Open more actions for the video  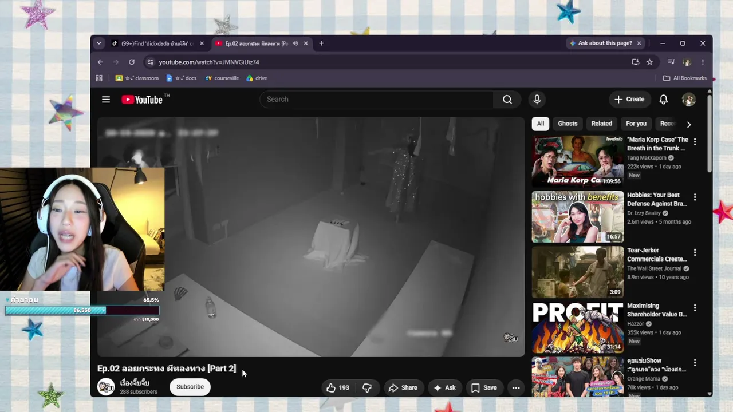point(515,387)
